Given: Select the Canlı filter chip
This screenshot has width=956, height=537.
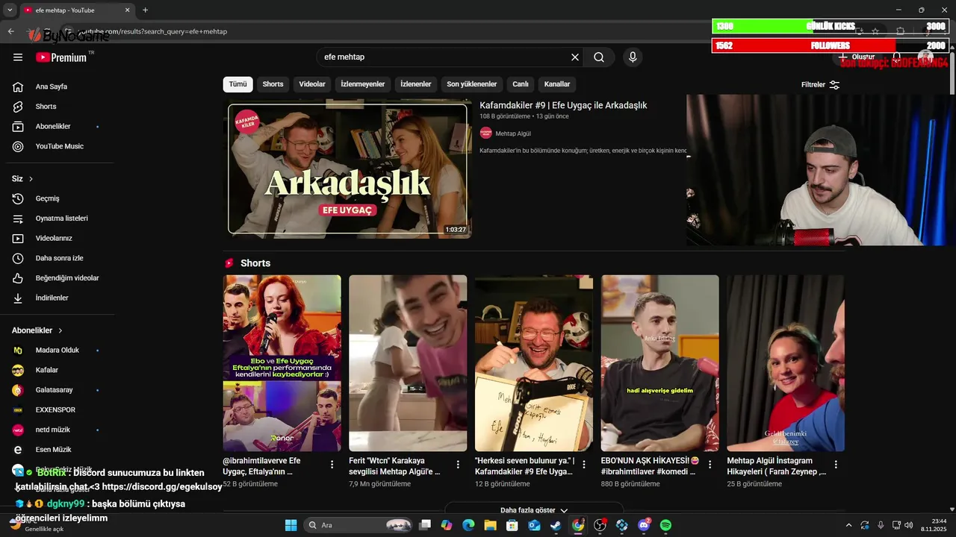Looking at the screenshot, I should coord(521,84).
